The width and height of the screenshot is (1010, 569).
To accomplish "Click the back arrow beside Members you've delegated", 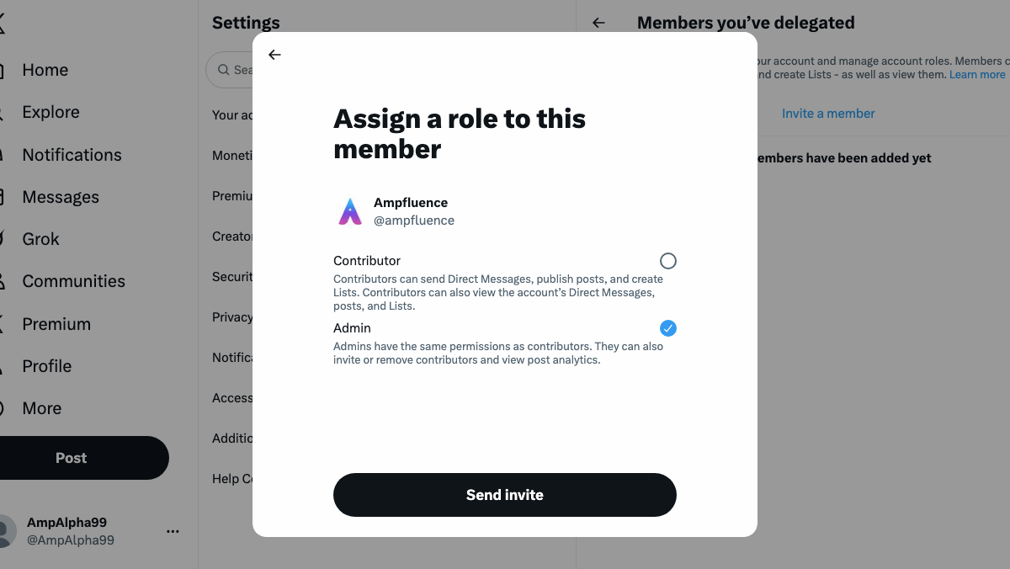I will pyautogui.click(x=599, y=23).
